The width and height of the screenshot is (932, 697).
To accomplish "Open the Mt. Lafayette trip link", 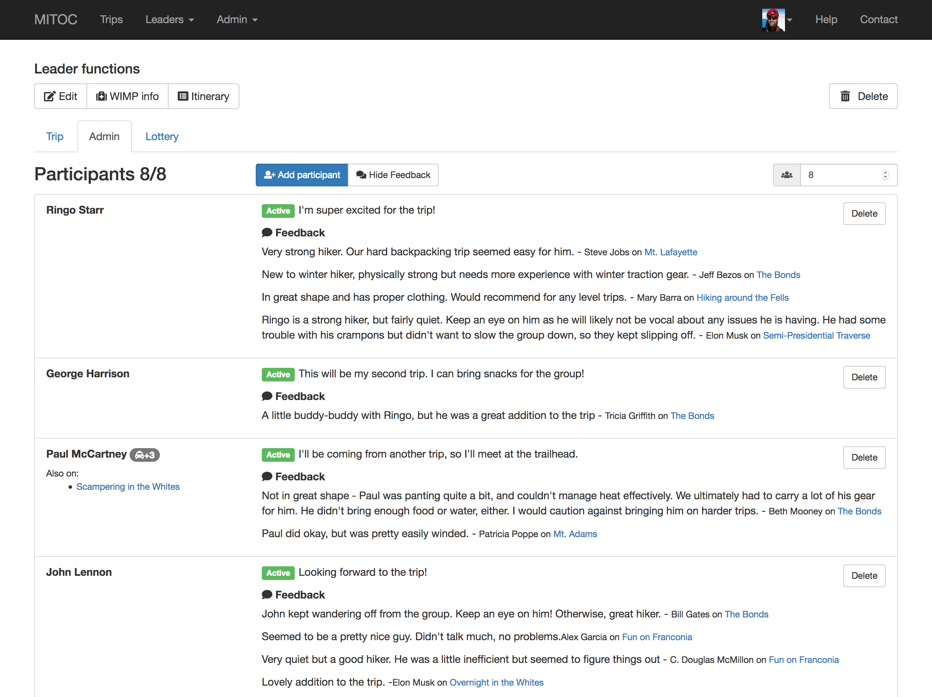I will 670,252.
